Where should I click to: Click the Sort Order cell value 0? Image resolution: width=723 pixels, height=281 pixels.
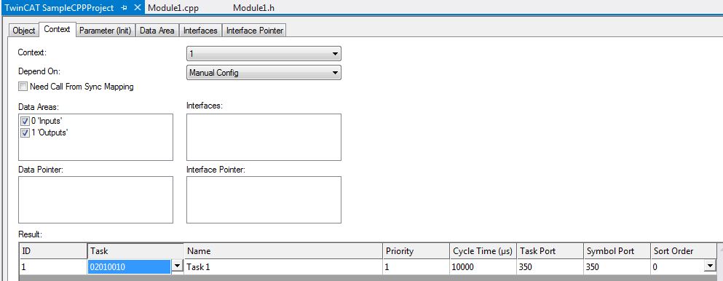(677, 266)
